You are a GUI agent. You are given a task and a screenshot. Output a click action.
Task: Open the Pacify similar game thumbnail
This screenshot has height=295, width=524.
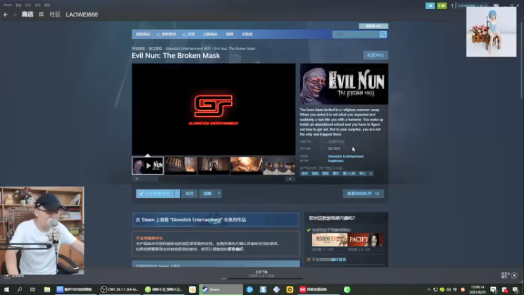(365, 240)
